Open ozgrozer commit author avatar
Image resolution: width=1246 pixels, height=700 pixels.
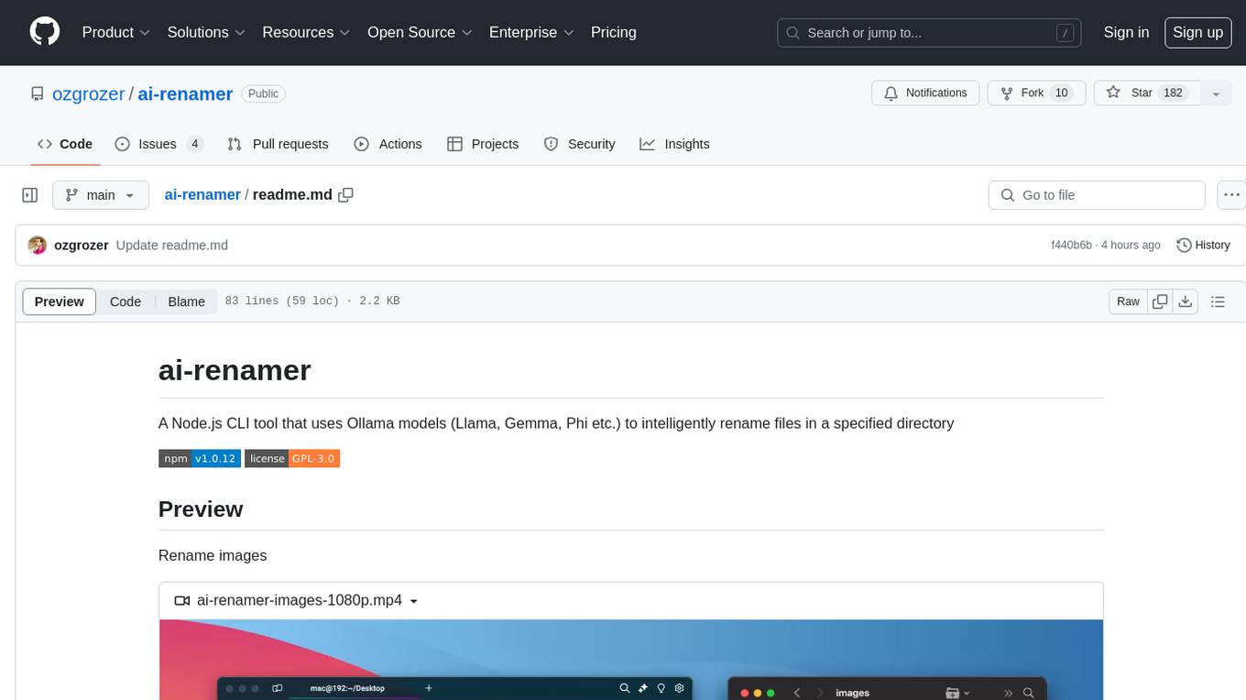tap(38, 246)
